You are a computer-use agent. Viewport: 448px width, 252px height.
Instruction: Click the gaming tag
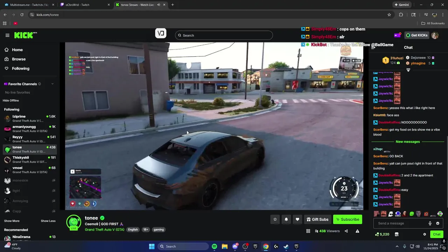point(159,230)
